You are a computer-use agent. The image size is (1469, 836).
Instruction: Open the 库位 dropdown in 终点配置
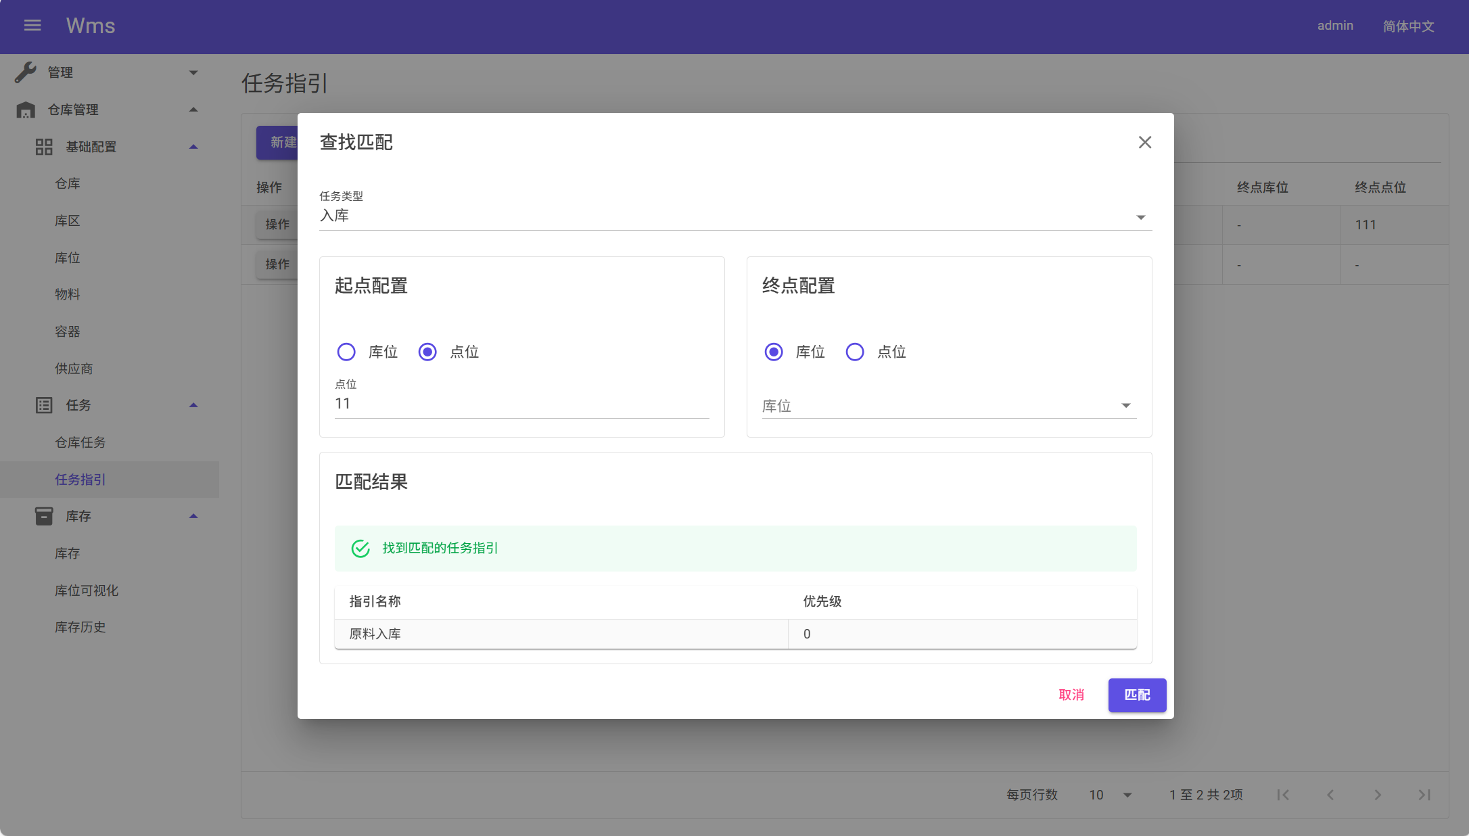[949, 406]
